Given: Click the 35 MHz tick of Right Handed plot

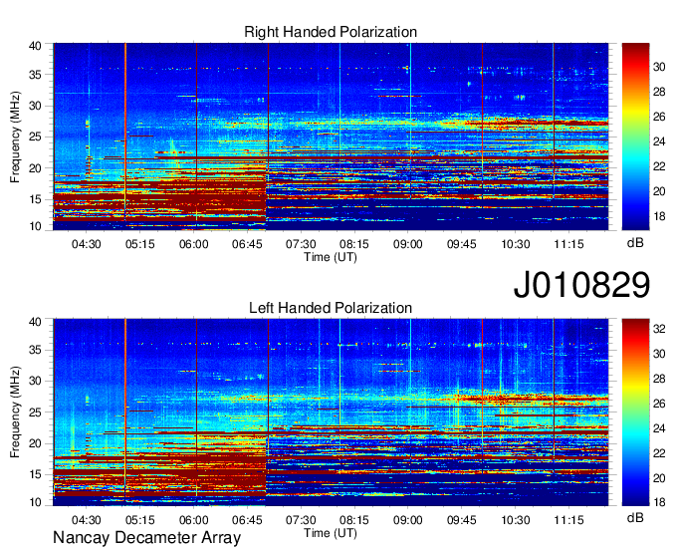Looking at the screenshot, I should (x=35, y=75).
